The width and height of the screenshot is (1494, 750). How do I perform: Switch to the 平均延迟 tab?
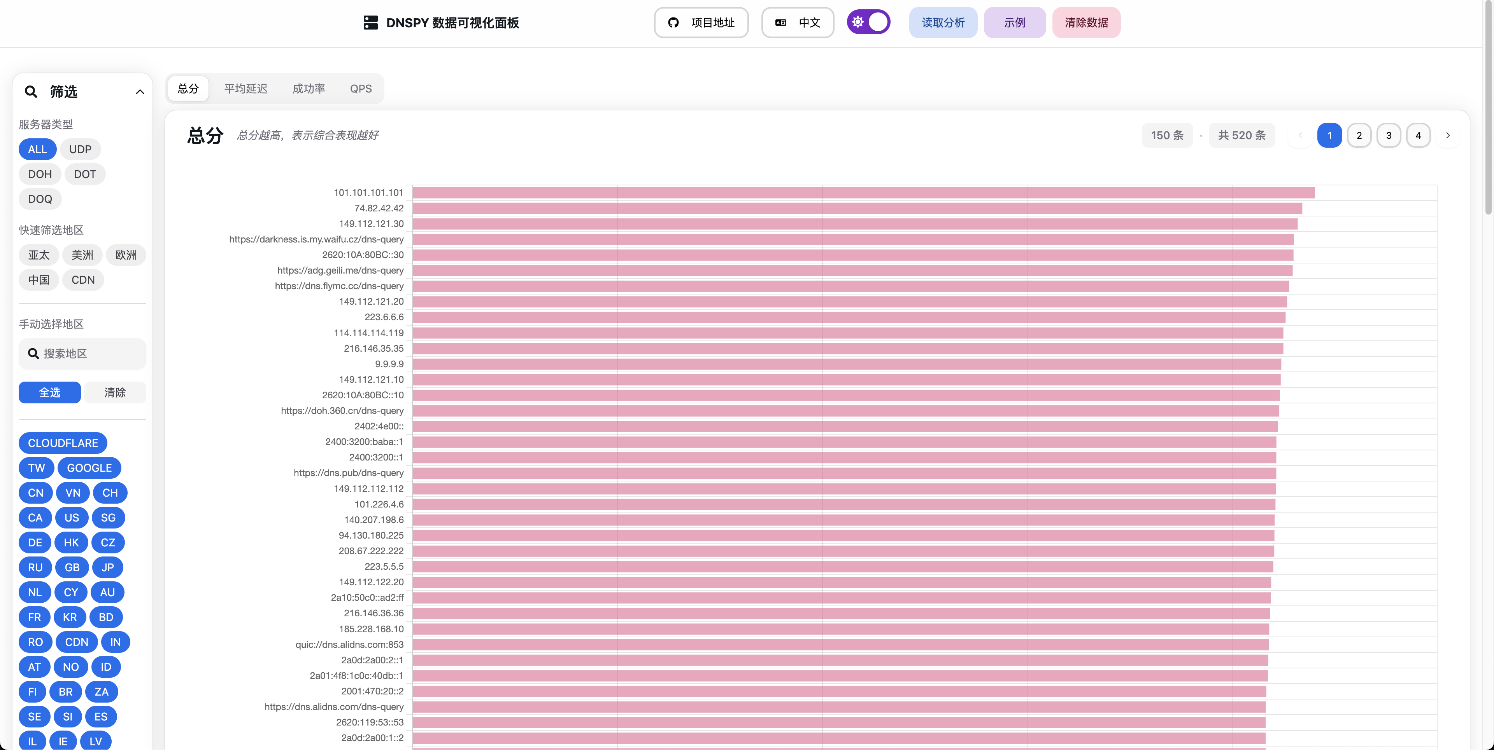[x=246, y=89]
